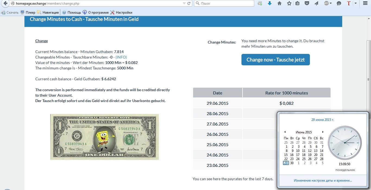Screen dimensions: 371x190
Task: Select 10 in the June calendar
Action: click(x=298, y=151)
